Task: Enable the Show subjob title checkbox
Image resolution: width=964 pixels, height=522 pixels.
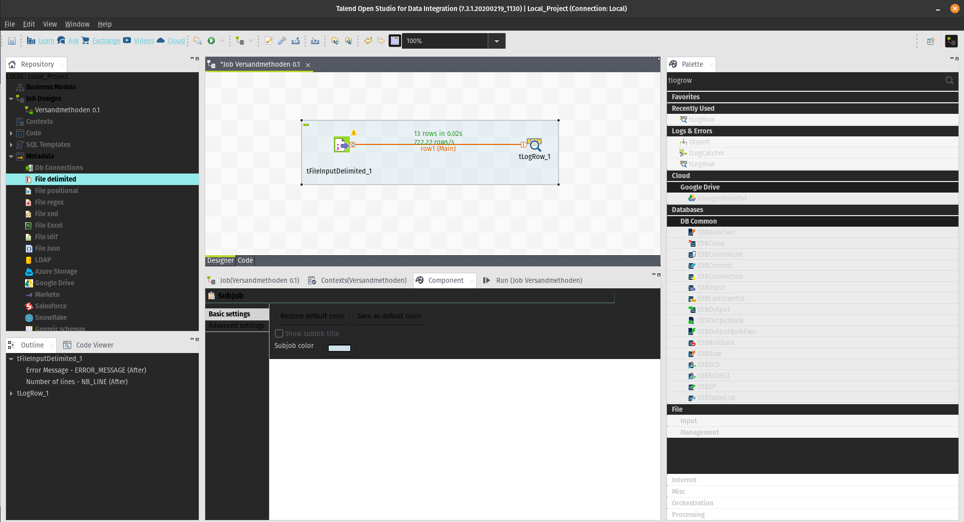Action: point(279,333)
